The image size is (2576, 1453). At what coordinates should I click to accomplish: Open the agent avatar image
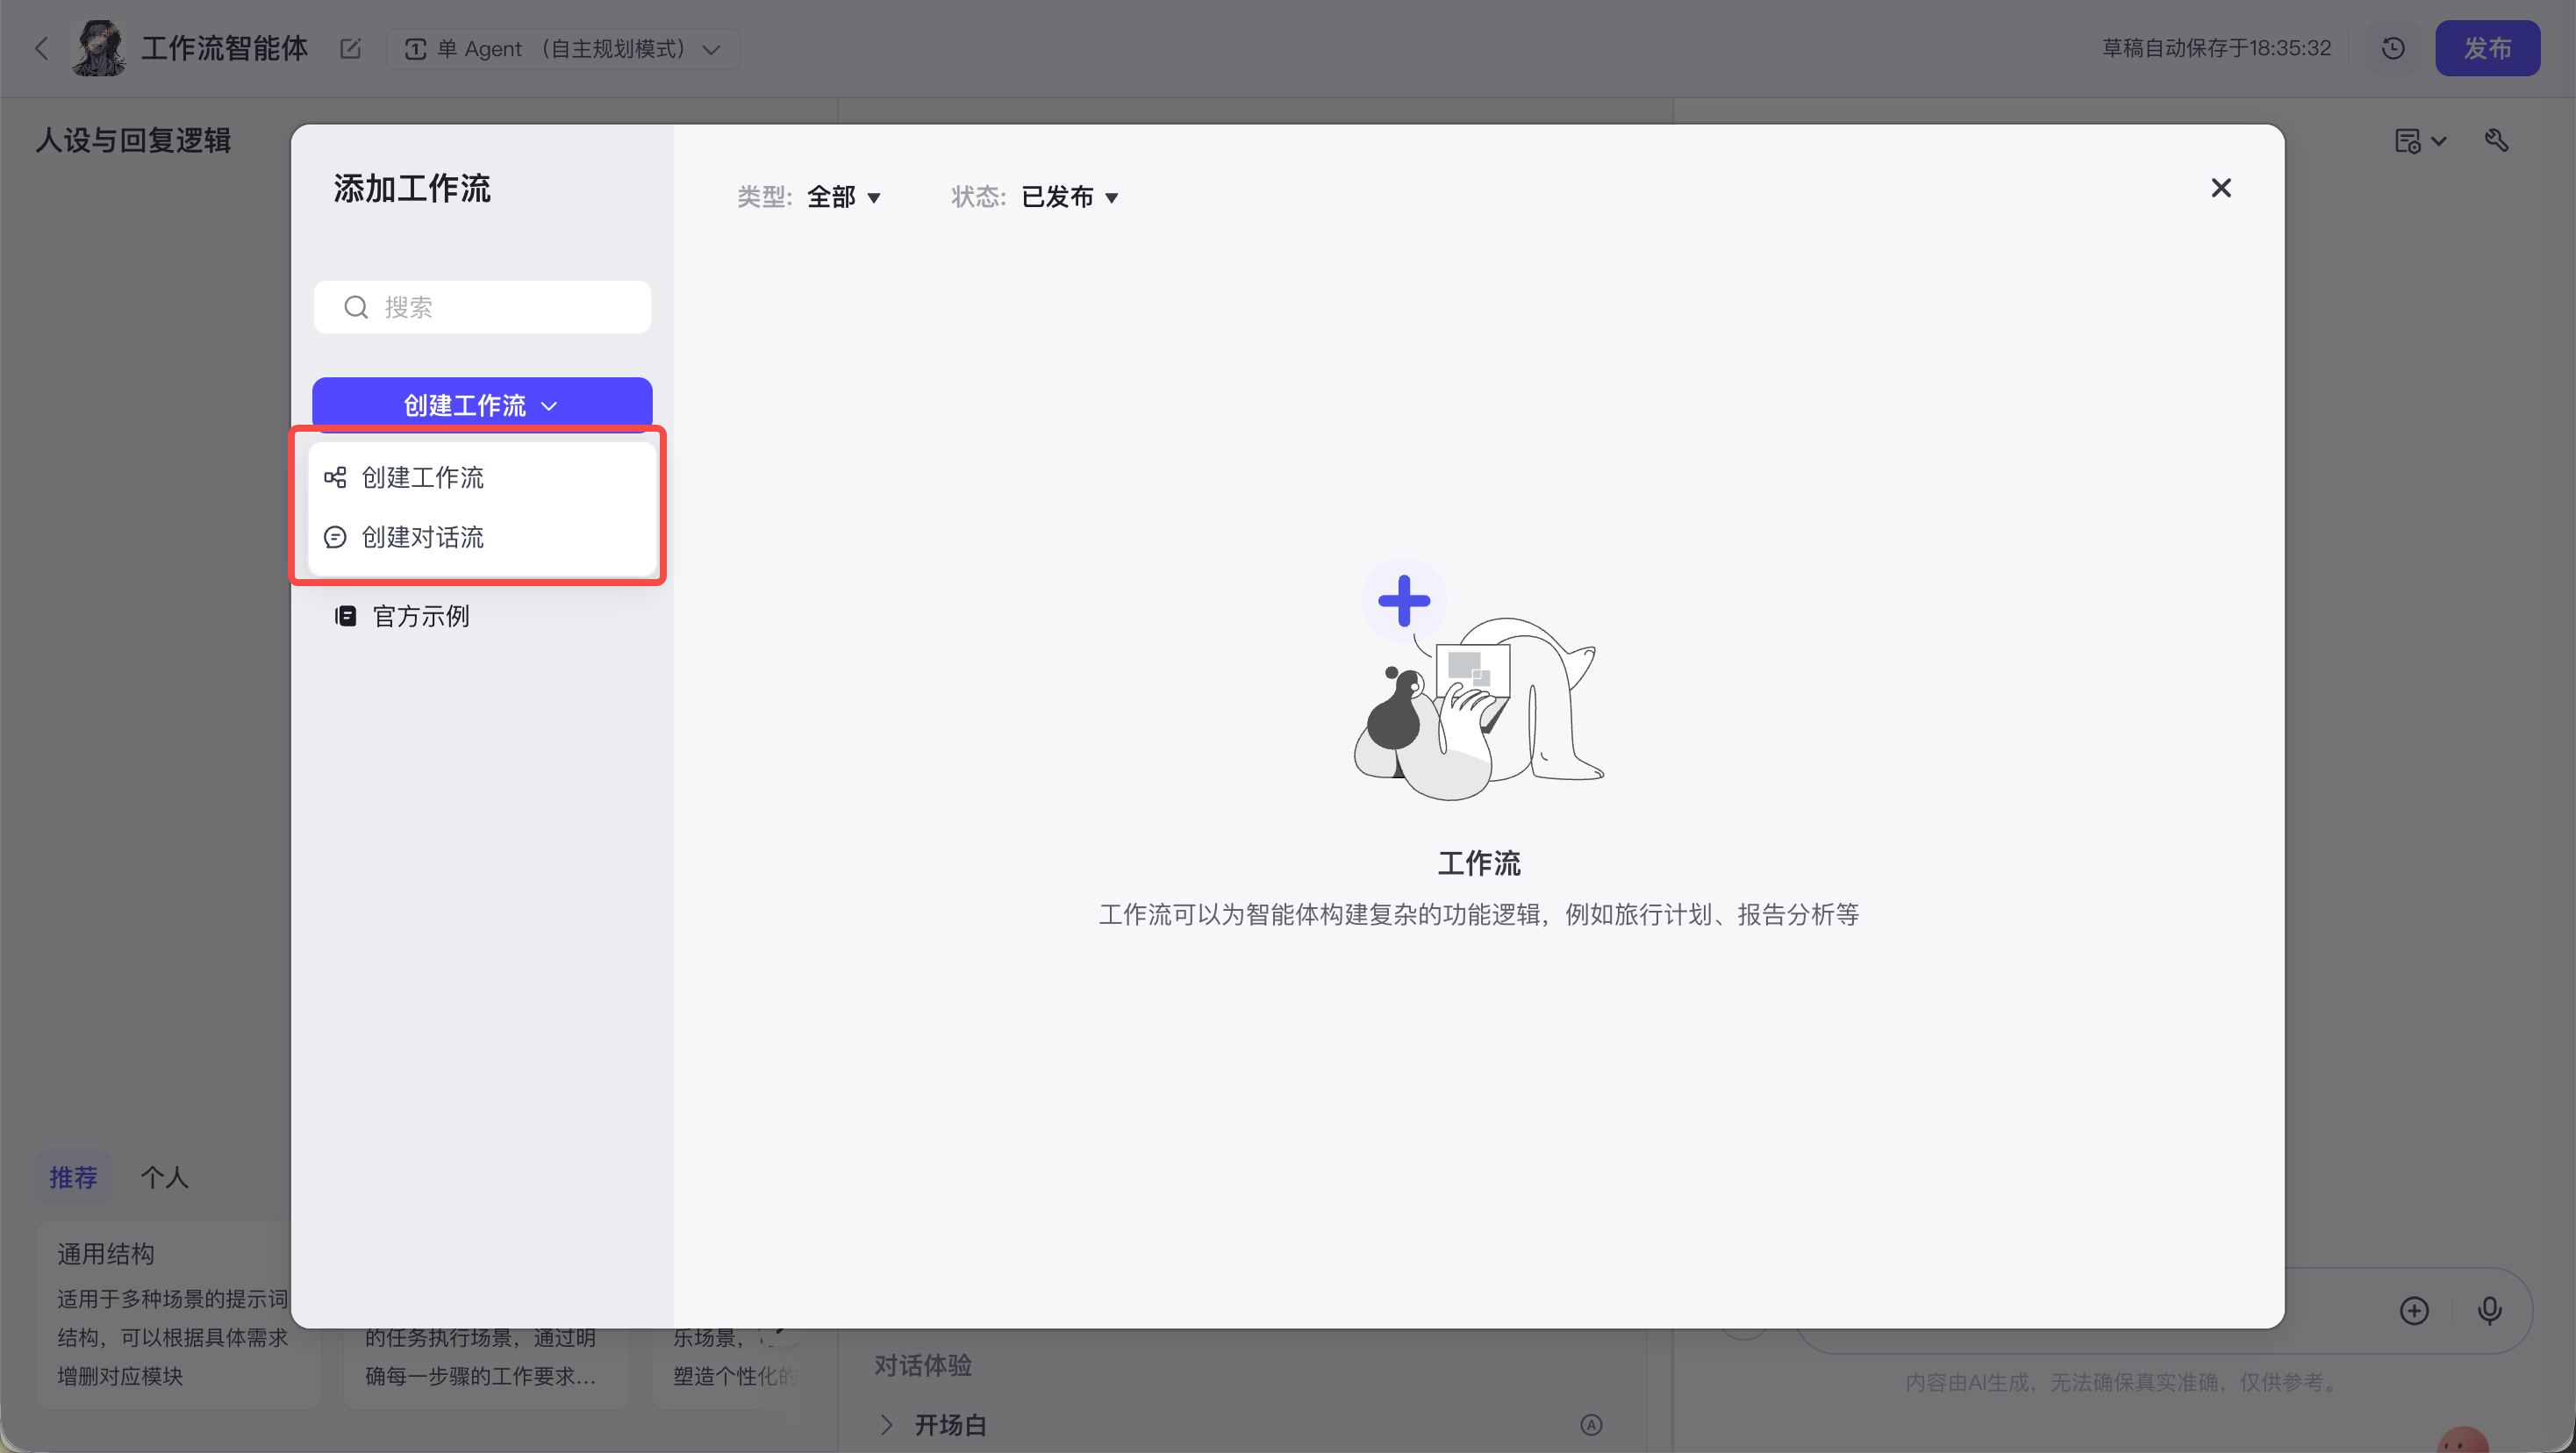point(98,48)
